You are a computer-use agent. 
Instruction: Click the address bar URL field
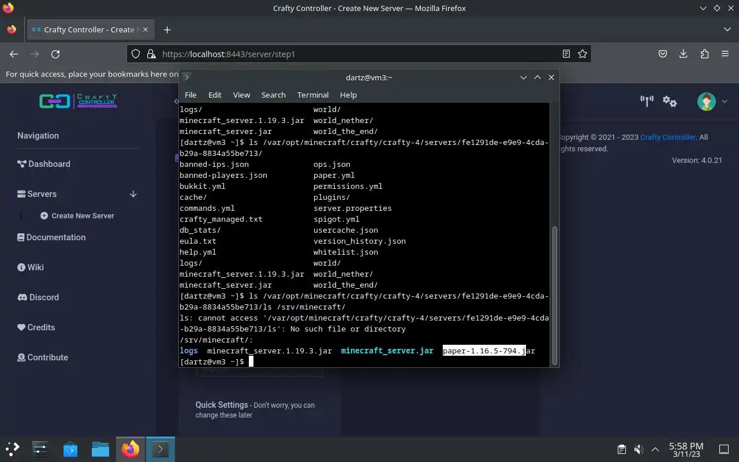tap(358, 54)
